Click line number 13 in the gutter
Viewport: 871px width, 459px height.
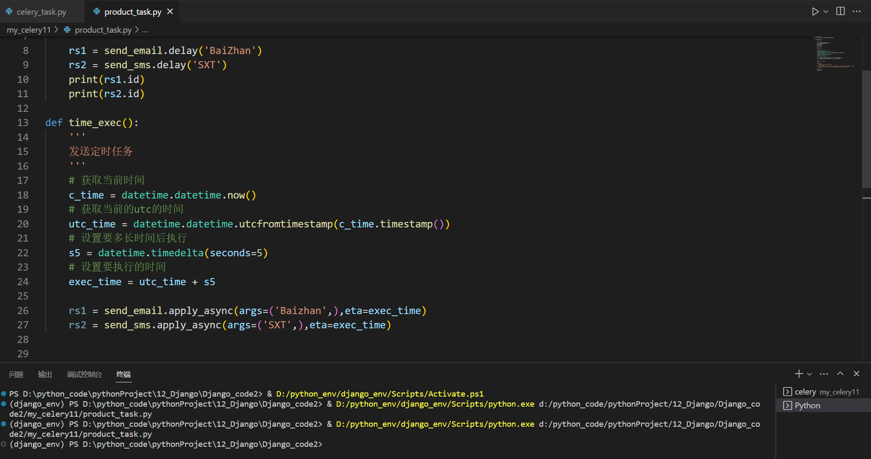[x=23, y=123]
